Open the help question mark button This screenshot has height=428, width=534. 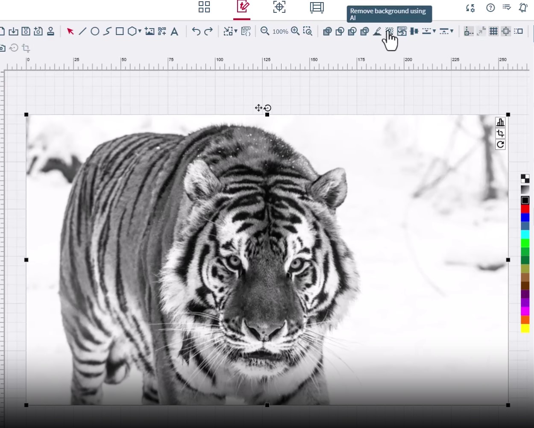490,8
